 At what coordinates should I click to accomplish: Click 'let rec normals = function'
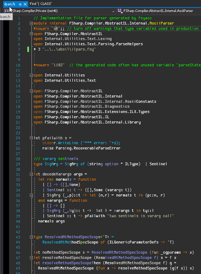point(67,180)
